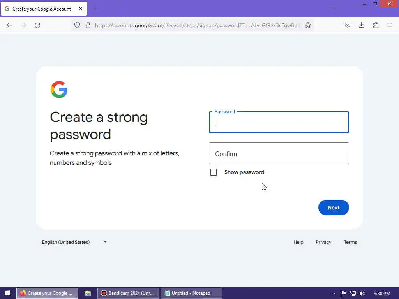Save page to Pocket
This screenshot has height=299, width=399.
[x=347, y=25]
